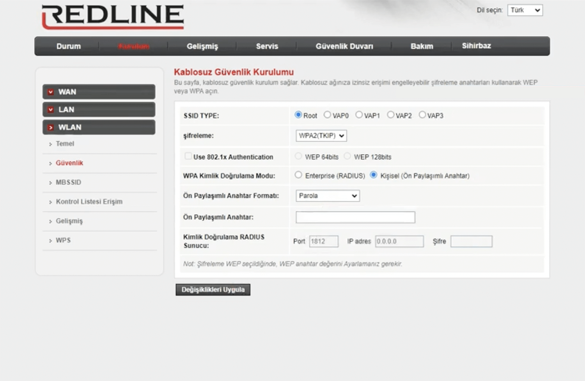The height and width of the screenshot is (381, 585).
Task: Open the Durum menu tab
Action: [69, 46]
